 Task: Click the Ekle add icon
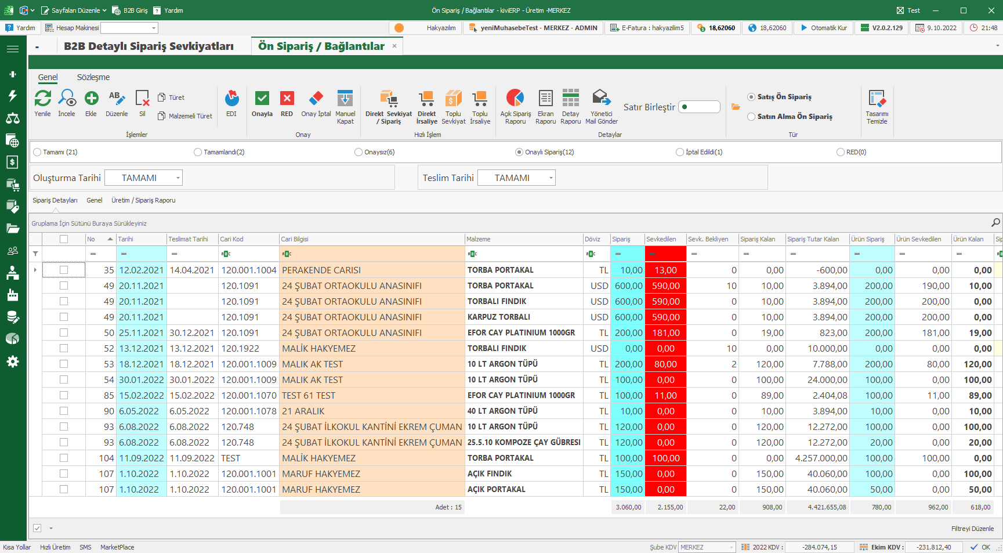tap(91, 99)
